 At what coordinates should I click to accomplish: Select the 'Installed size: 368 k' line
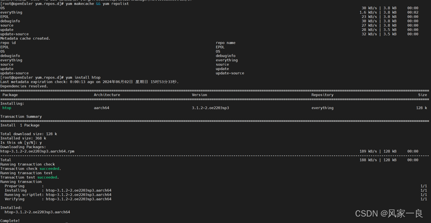(23, 138)
